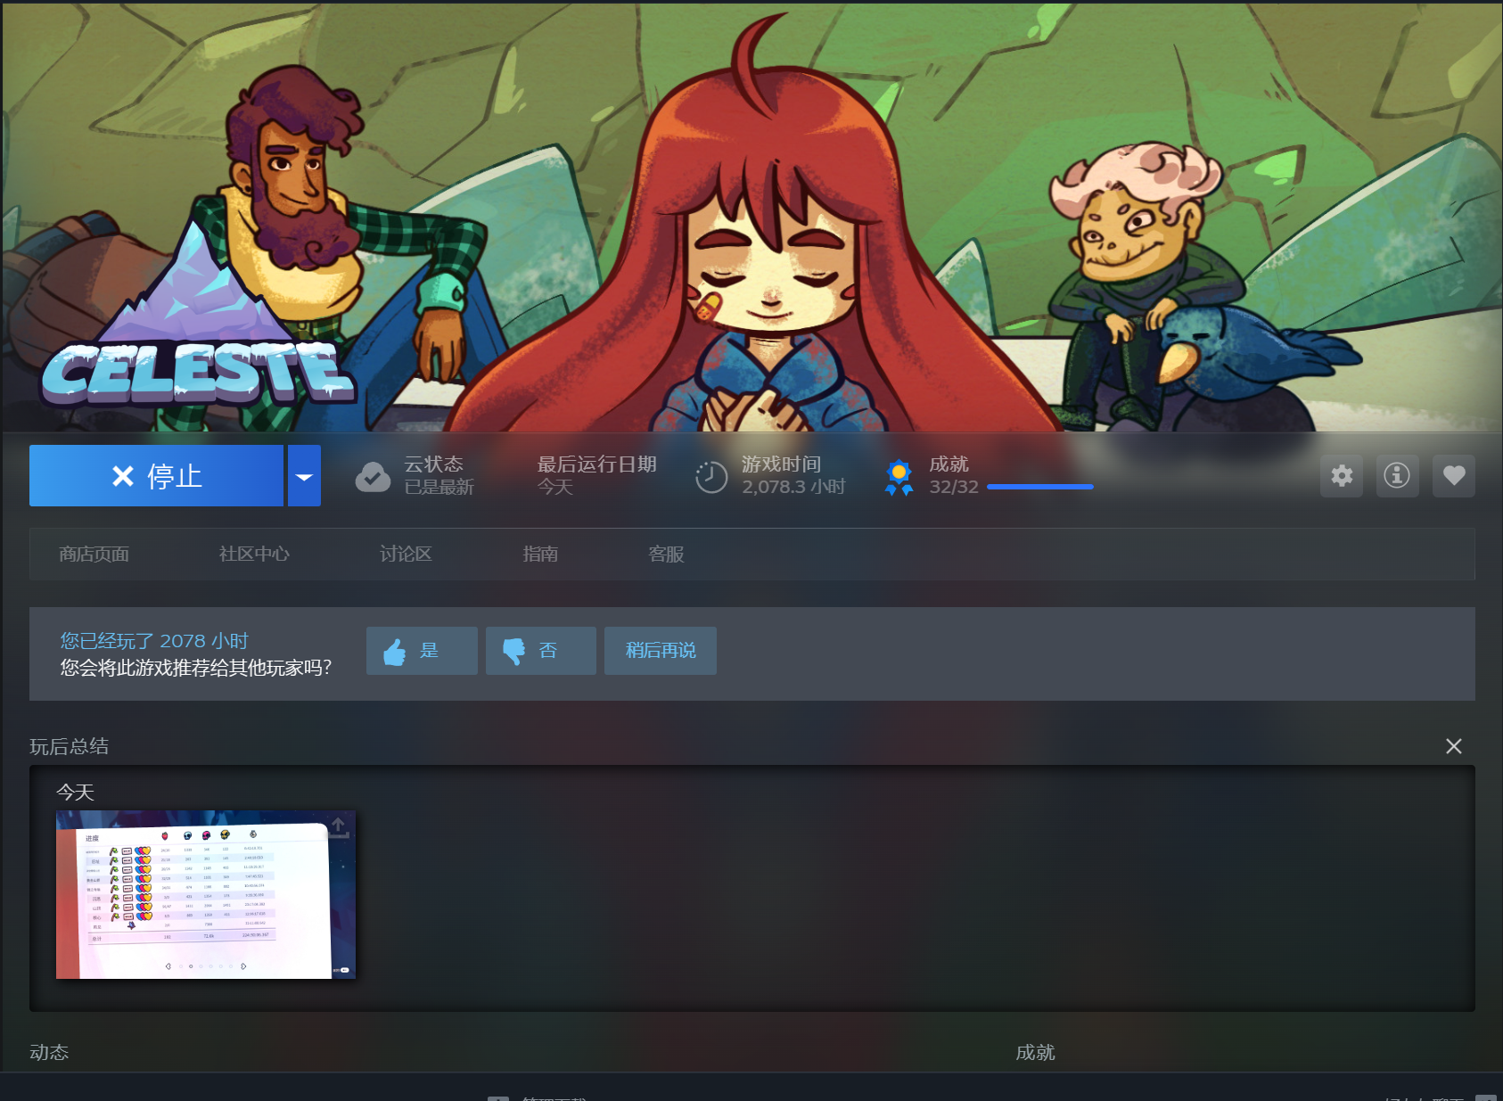Viewport: 1503px width, 1101px height.
Task: Click the 32/32 achievements progress bar
Action: (x=1039, y=487)
